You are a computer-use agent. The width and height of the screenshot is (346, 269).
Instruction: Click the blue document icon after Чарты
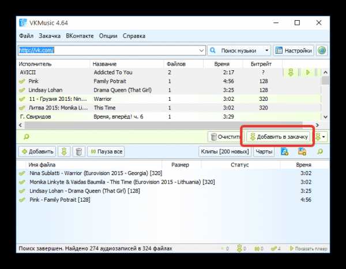pos(284,151)
